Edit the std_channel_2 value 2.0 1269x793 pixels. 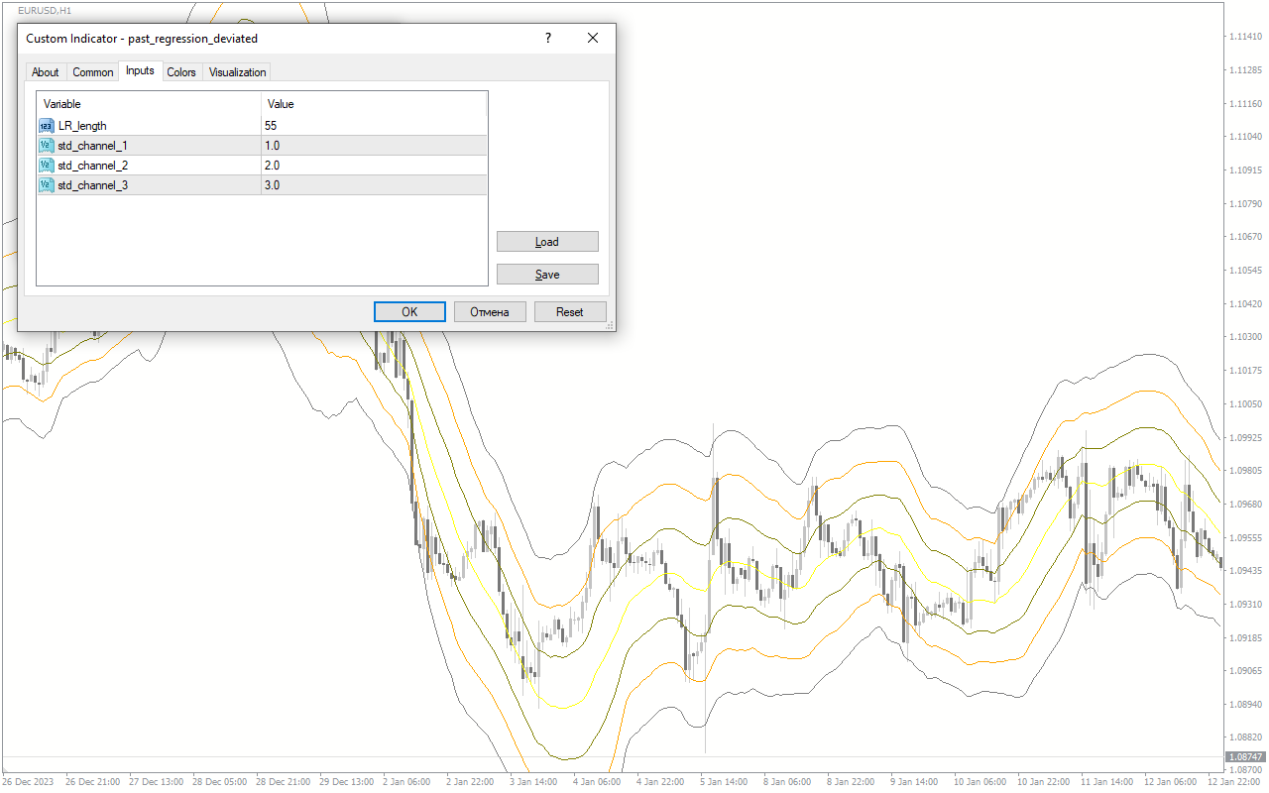[x=374, y=165]
